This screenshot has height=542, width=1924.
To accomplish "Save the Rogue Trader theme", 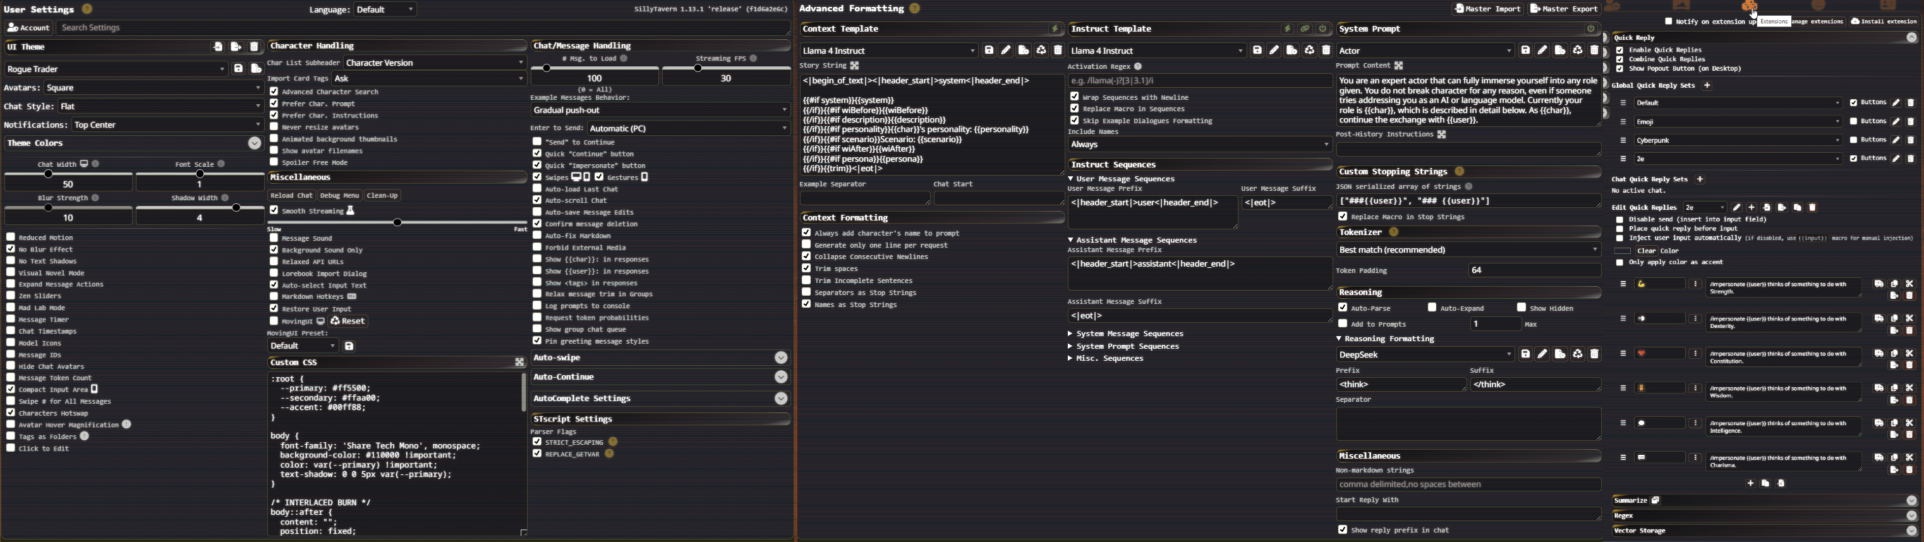I will (x=238, y=69).
